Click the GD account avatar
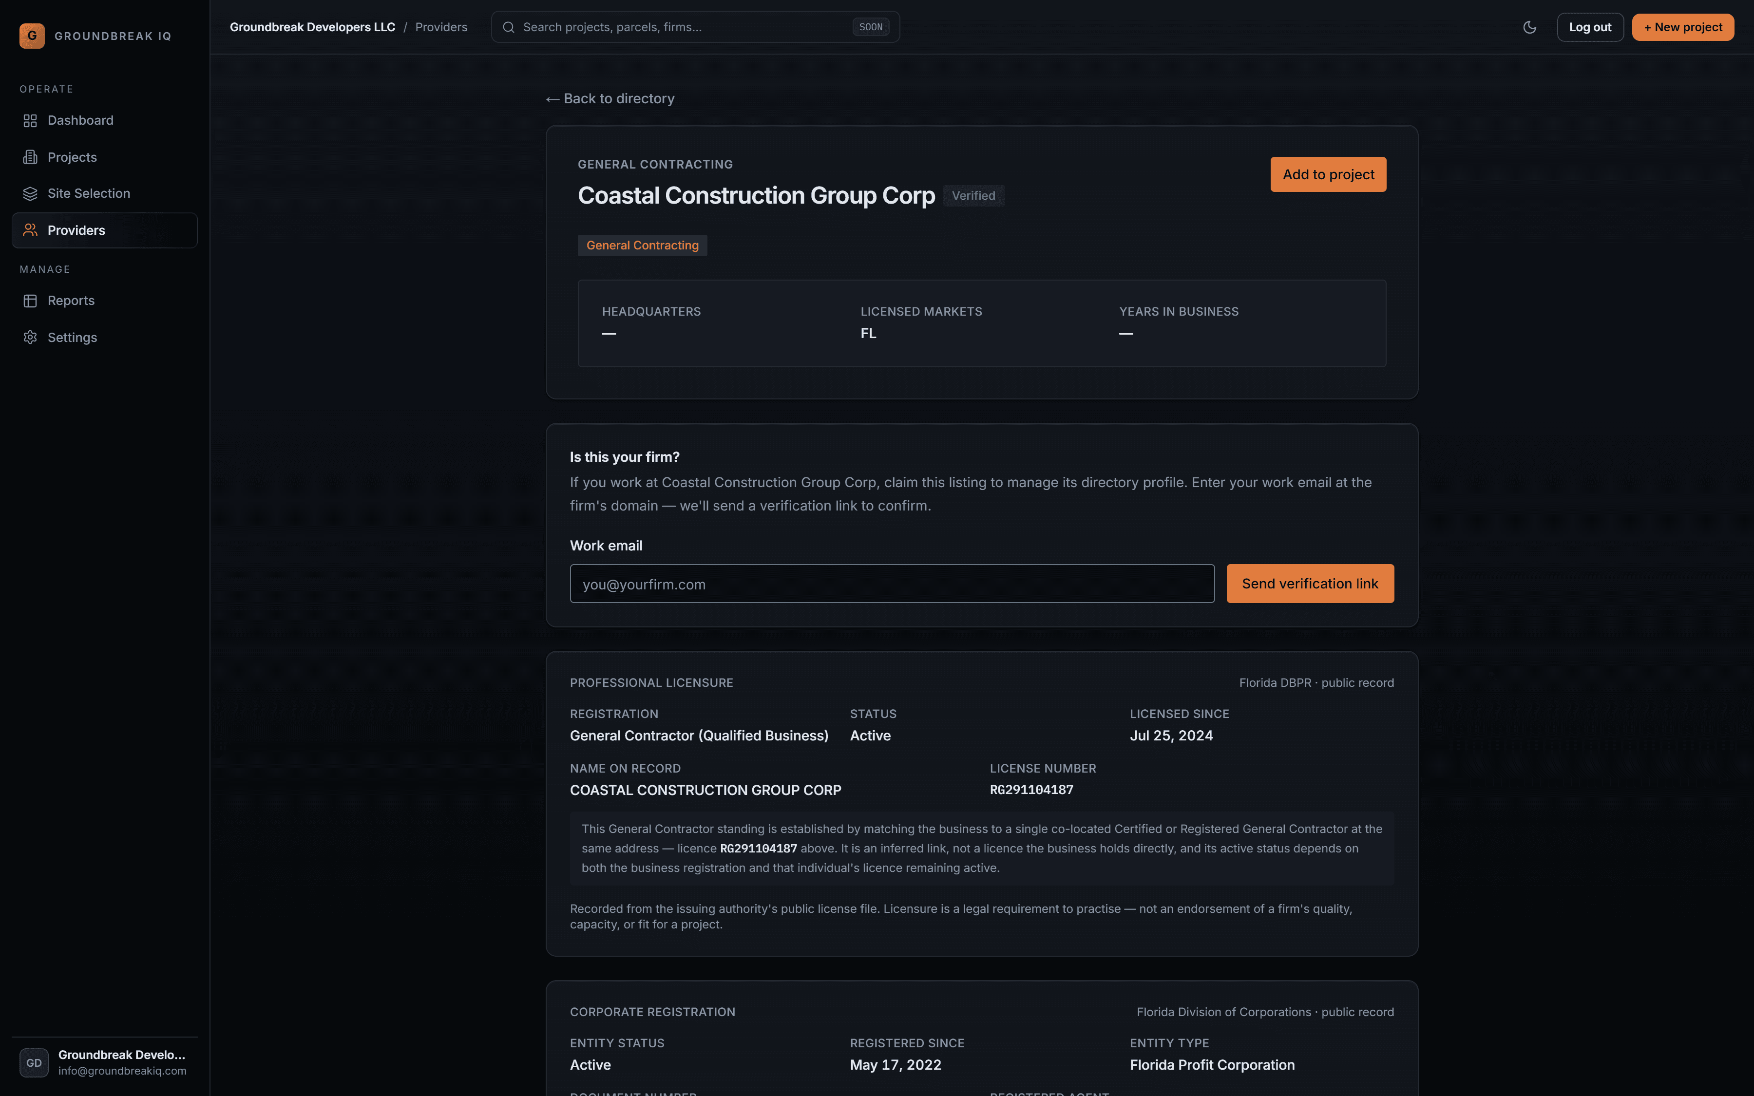 [x=34, y=1063]
